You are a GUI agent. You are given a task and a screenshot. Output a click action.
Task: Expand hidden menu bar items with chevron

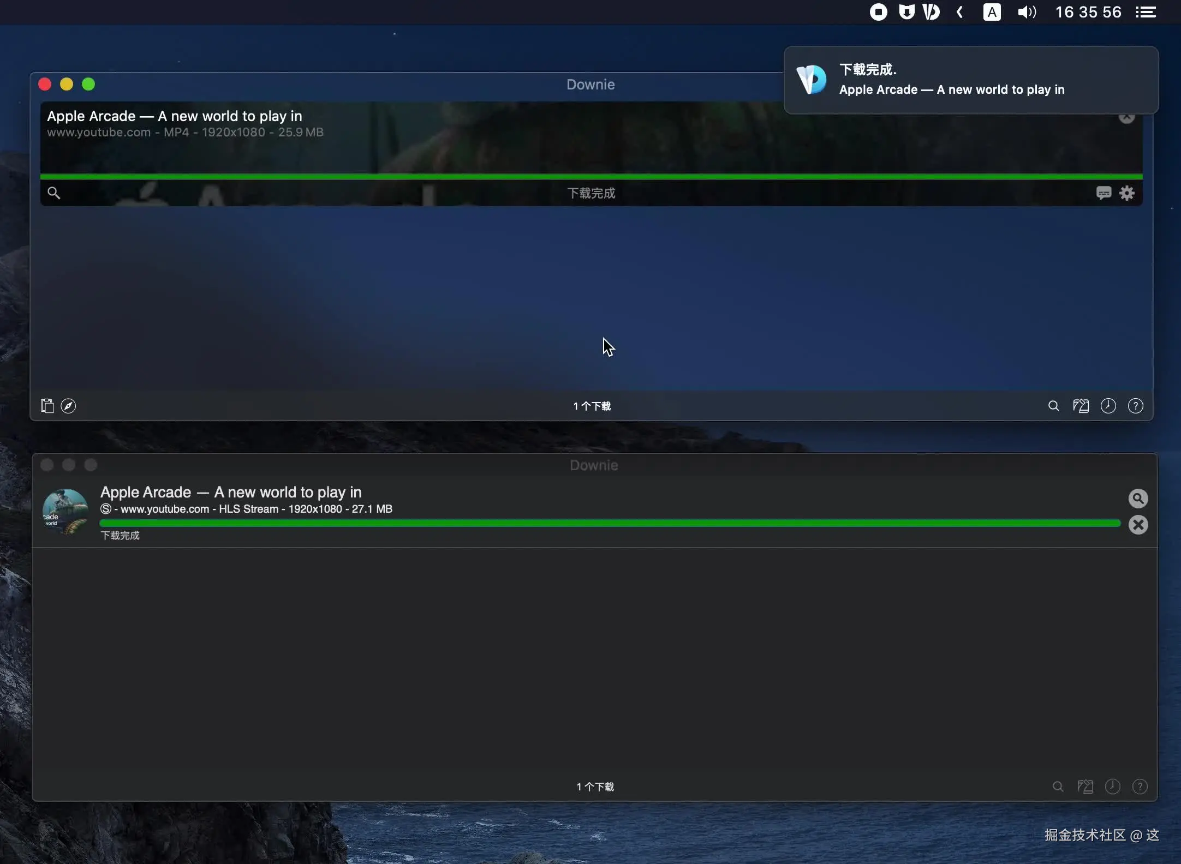tap(960, 12)
